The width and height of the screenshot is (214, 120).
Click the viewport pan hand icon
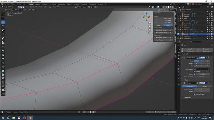150,26
